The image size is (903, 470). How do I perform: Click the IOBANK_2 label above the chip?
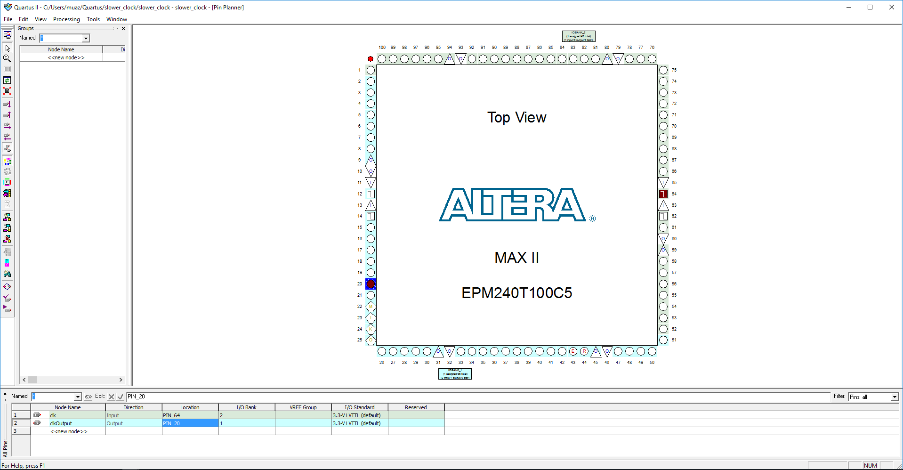point(579,36)
